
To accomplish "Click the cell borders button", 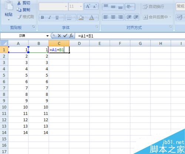I will [69, 18].
